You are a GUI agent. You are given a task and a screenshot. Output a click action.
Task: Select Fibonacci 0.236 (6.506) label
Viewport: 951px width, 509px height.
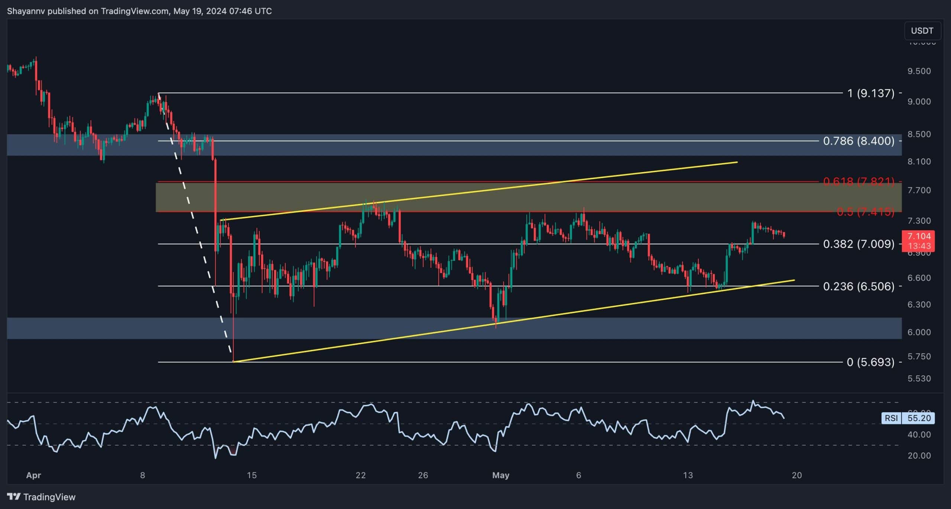tap(859, 286)
